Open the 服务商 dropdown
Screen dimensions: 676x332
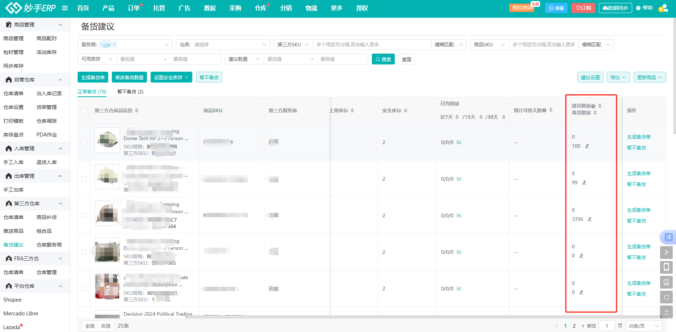[x=125, y=45]
